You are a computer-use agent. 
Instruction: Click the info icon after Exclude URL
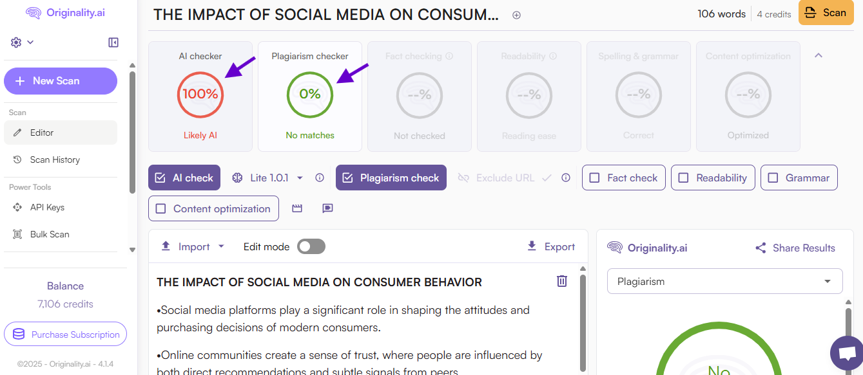pyautogui.click(x=566, y=178)
